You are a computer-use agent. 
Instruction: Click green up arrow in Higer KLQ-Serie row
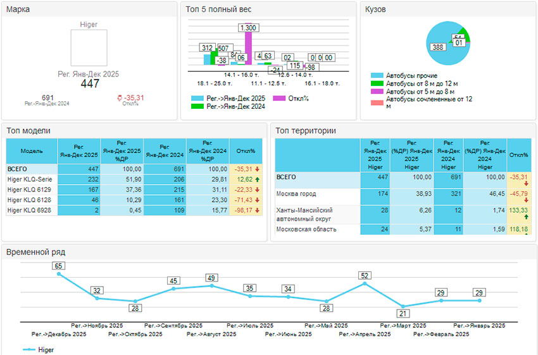258,180
